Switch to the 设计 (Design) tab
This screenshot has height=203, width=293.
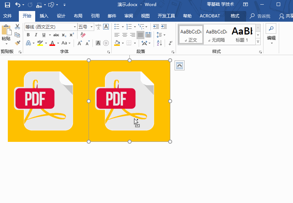61,16
